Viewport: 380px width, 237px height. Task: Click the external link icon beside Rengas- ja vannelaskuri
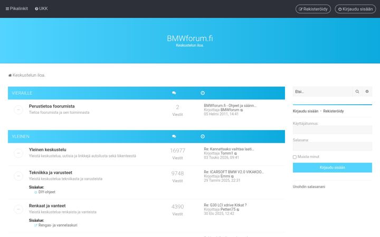pyautogui.click(x=36, y=225)
